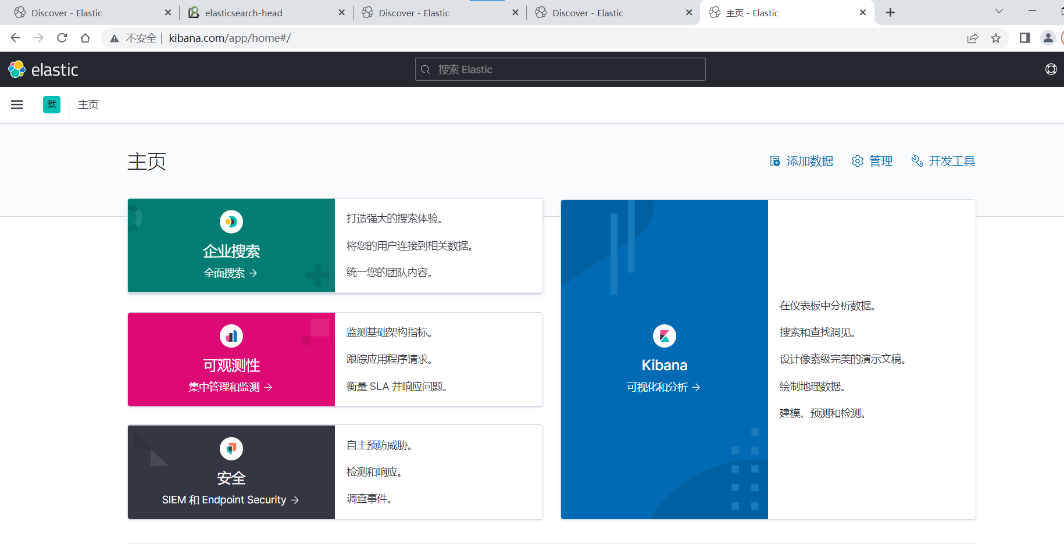Open the 可视化和分析 Kibana link

point(664,387)
